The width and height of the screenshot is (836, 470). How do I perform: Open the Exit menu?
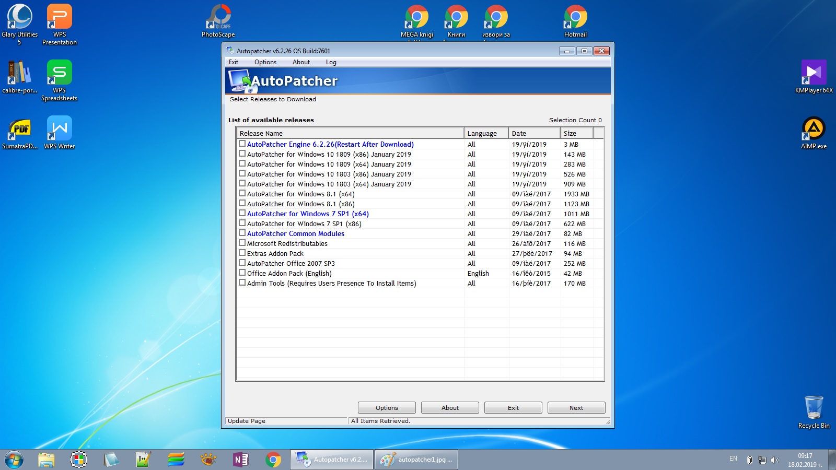234,62
